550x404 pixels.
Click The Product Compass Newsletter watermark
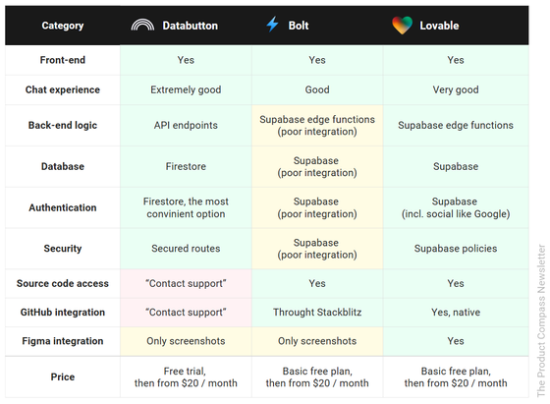(x=541, y=320)
